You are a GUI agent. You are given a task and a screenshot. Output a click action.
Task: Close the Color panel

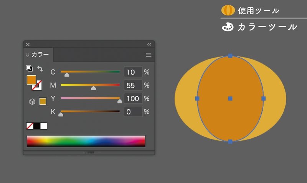pyautogui.click(x=28, y=45)
